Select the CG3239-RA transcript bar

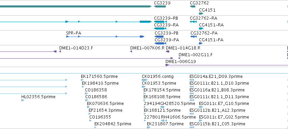click(160, 28)
